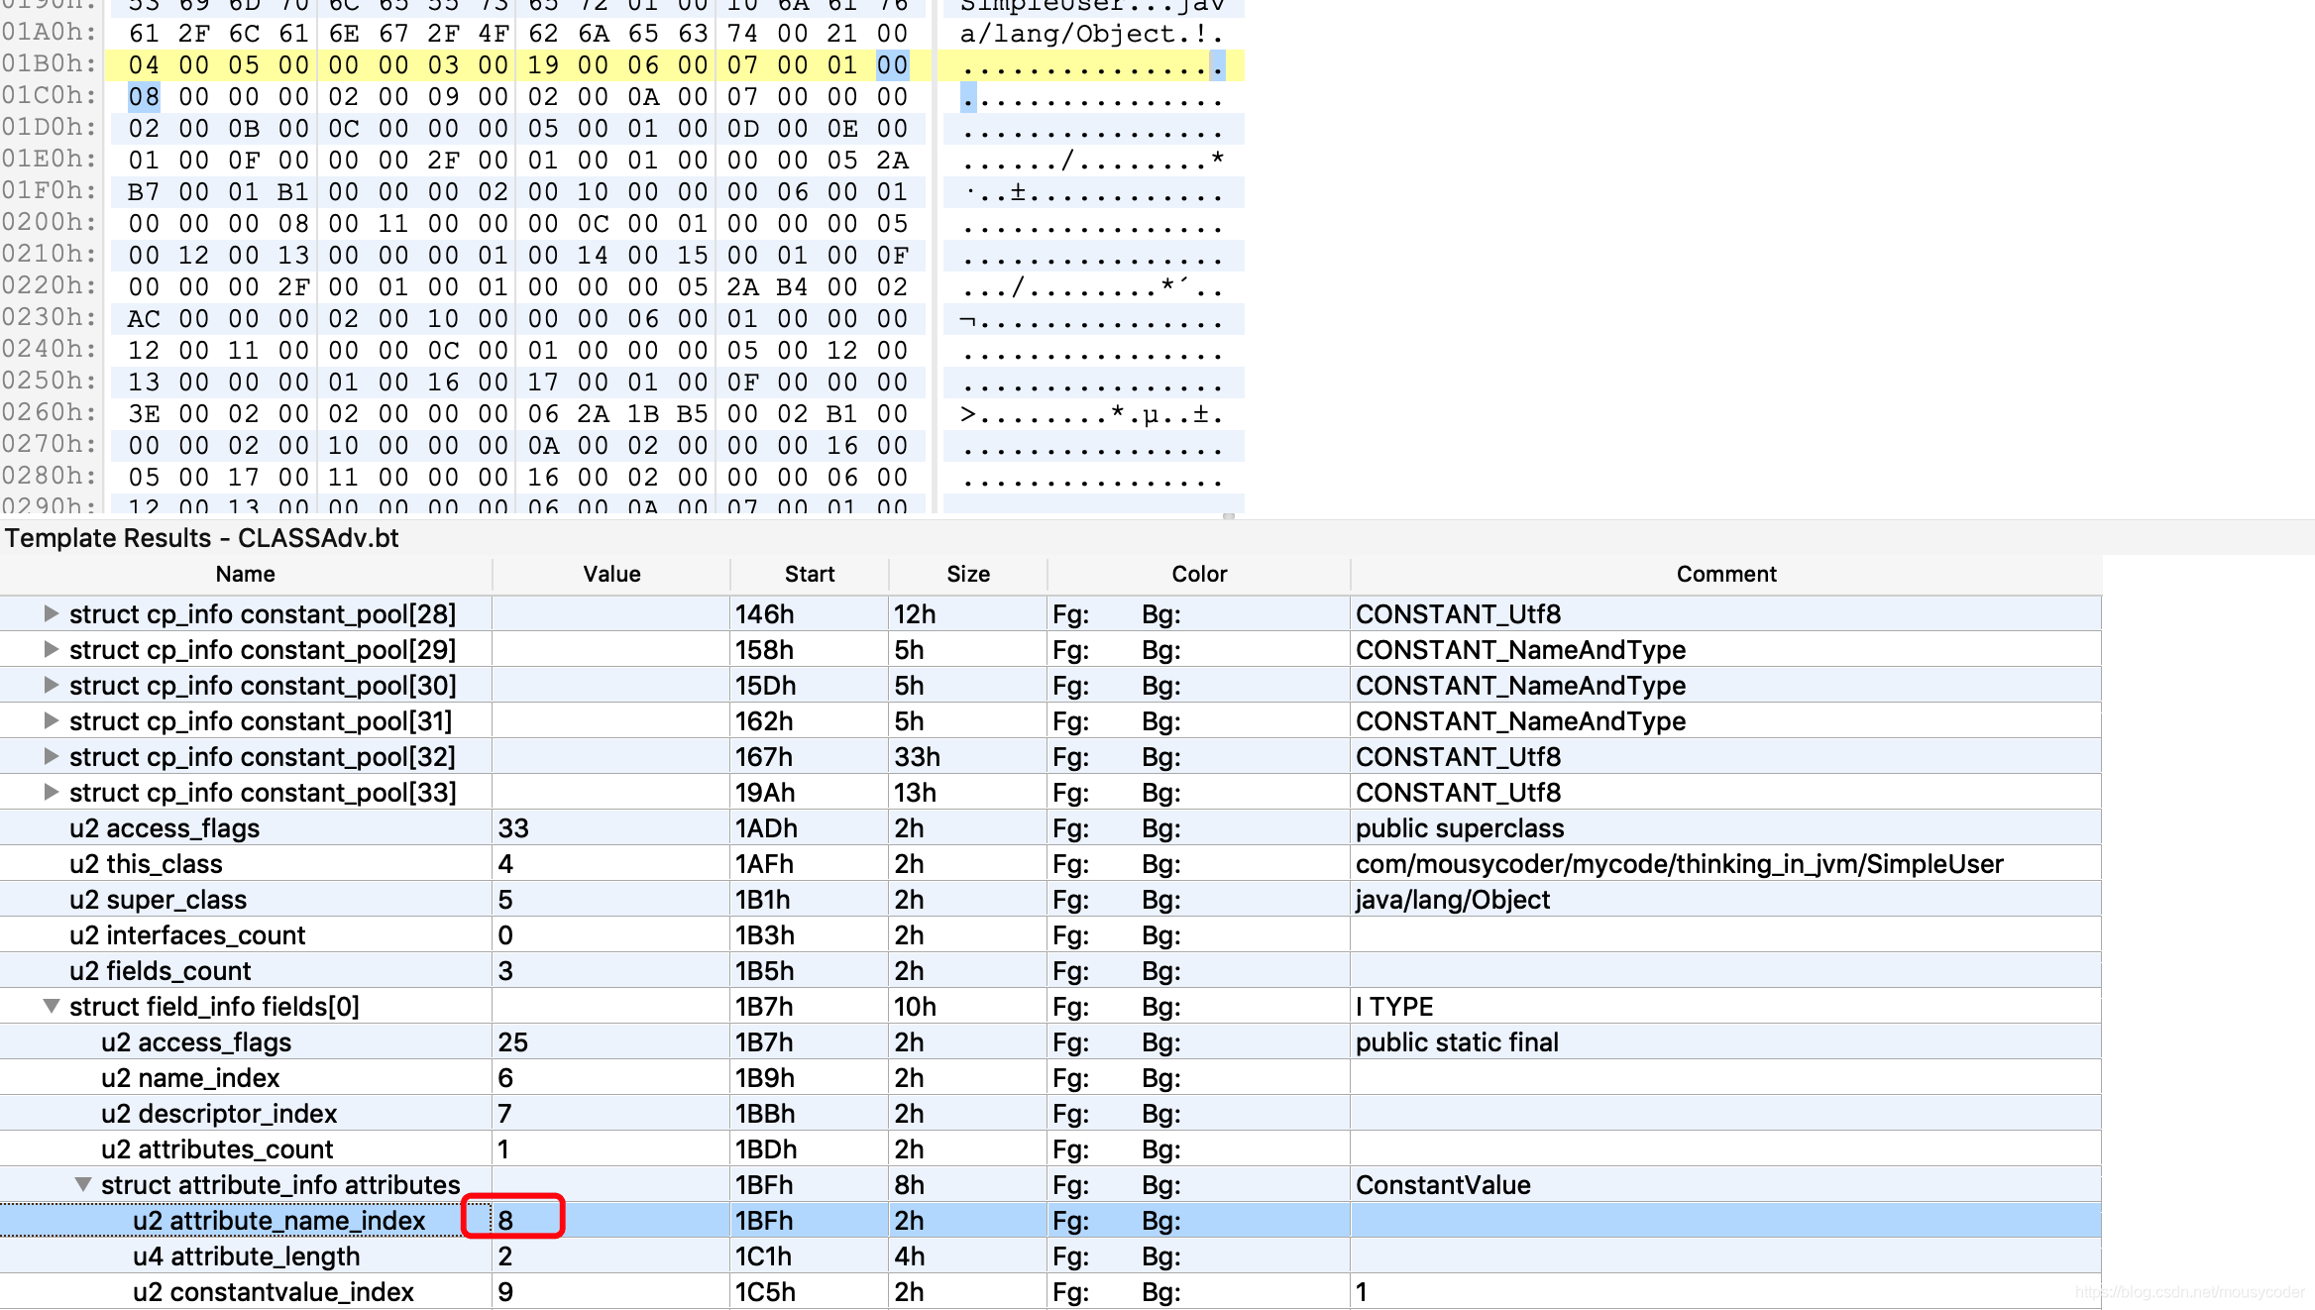Select the u2 constantvalue_index row
The height and width of the screenshot is (1310, 2315).
click(x=273, y=1291)
